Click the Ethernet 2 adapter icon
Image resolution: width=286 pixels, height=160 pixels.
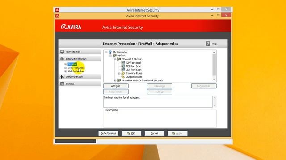coord(119,59)
